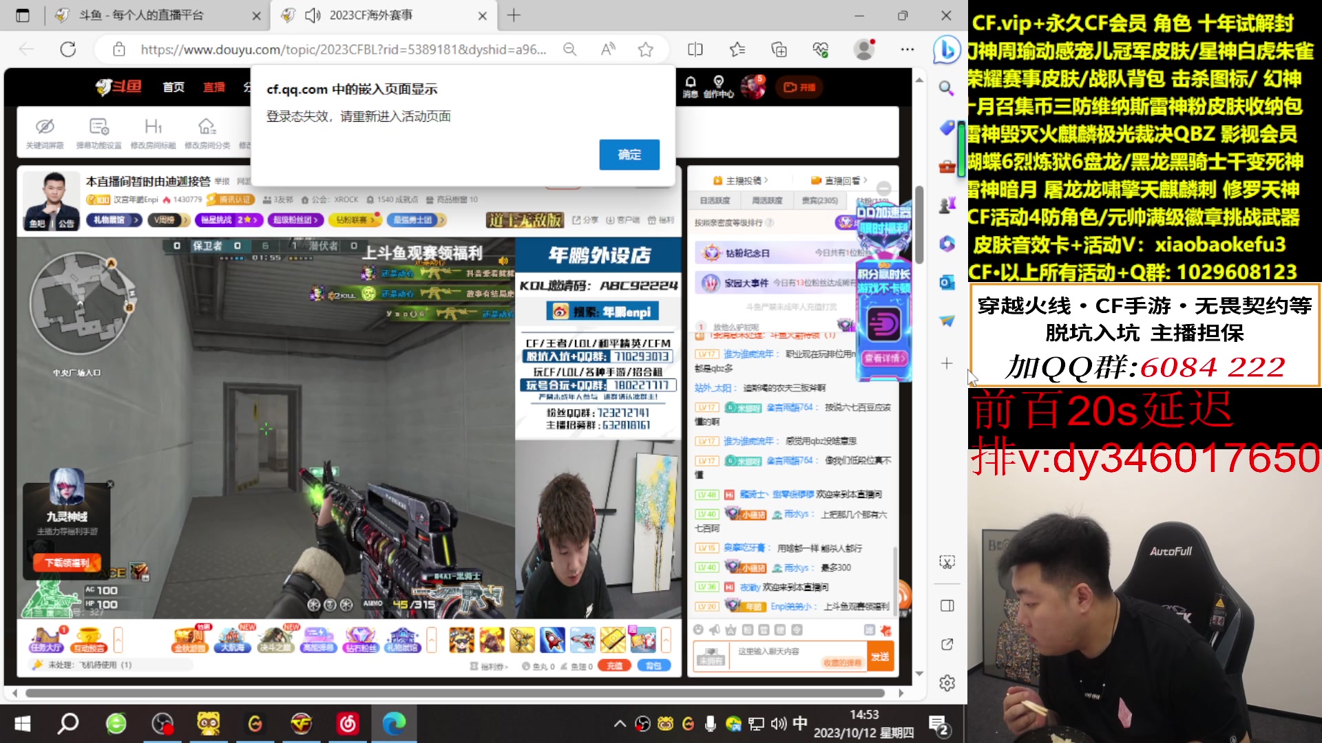The width and height of the screenshot is (1322, 743).
Task: Add this page to favorites star
Action: (x=645, y=50)
